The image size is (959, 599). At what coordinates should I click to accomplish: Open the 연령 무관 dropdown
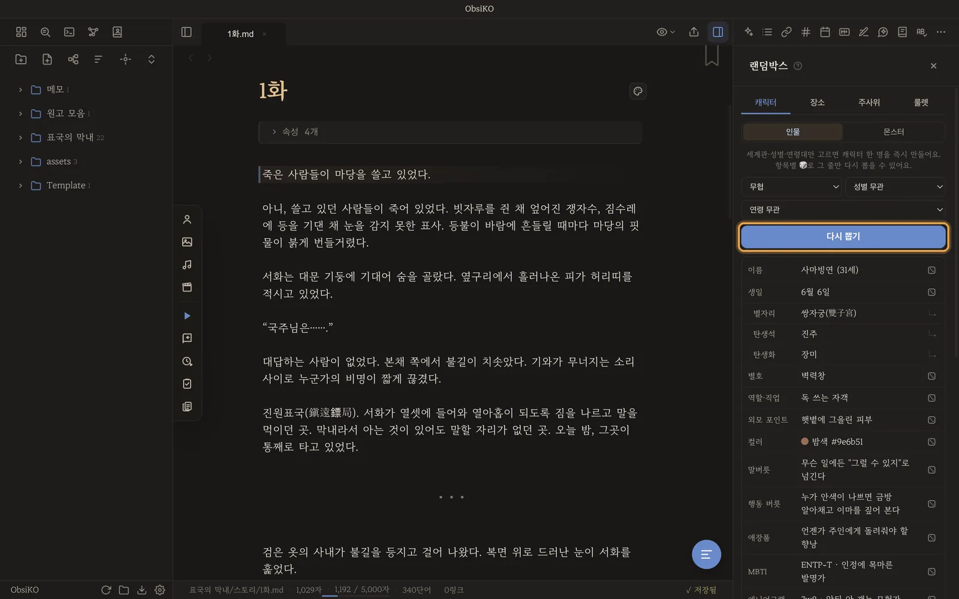(x=843, y=210)
